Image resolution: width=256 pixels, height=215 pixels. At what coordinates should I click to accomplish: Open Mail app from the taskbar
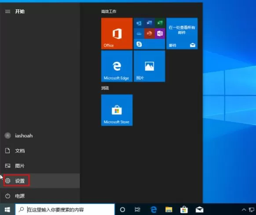pos(199,209)
